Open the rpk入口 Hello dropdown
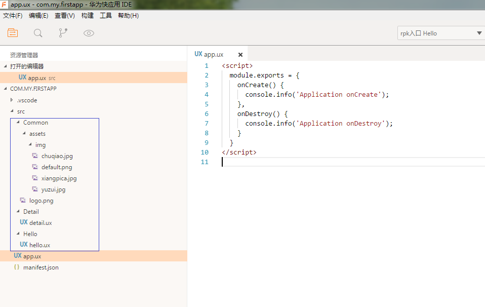Image resolution: width=485 pixels, height=307 pixels. click(x=441, y=33)
